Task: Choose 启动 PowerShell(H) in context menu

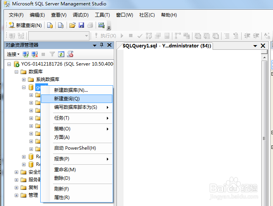Action: point(77,148)
